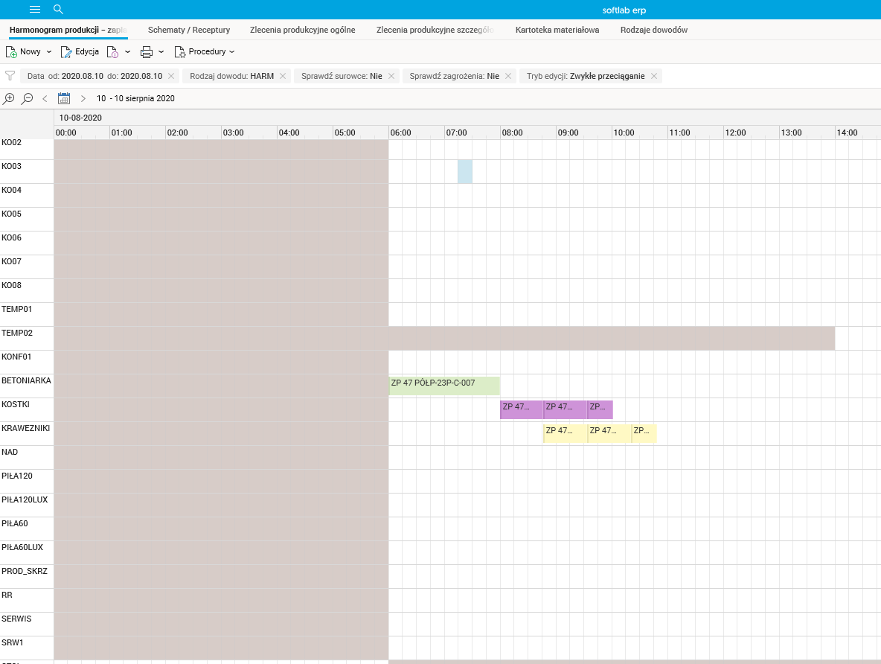881x664 pixels.
Task: Select the KRAWEZNIKI resource row label
Action: tap(25, 429)
